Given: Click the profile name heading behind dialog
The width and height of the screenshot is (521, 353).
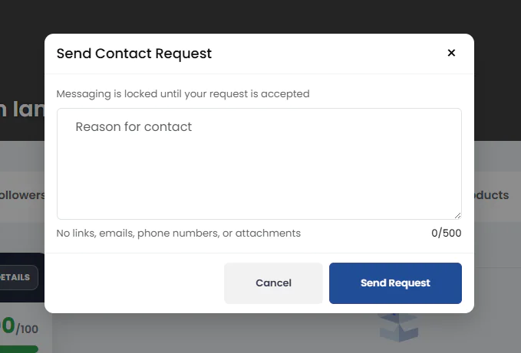Looking at the screenshot, I should 21,109.
